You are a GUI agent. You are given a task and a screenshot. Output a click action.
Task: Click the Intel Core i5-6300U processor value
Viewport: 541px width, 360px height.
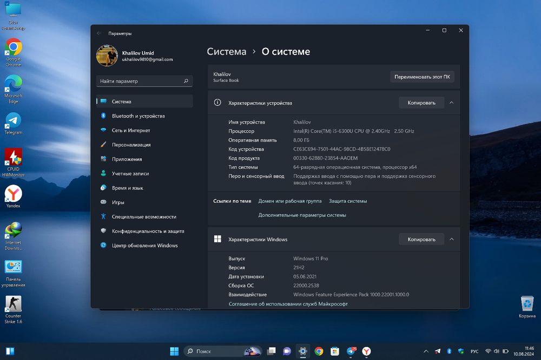point(354,131)
